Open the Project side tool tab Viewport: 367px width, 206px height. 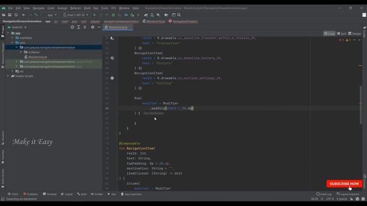pyautogui.click(x=2, y=31)
